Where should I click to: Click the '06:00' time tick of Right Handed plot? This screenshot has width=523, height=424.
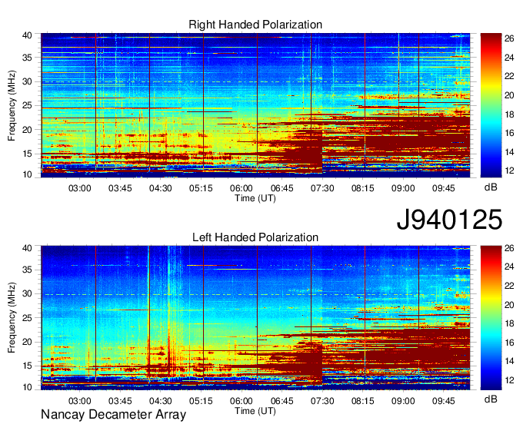(242, 188)
